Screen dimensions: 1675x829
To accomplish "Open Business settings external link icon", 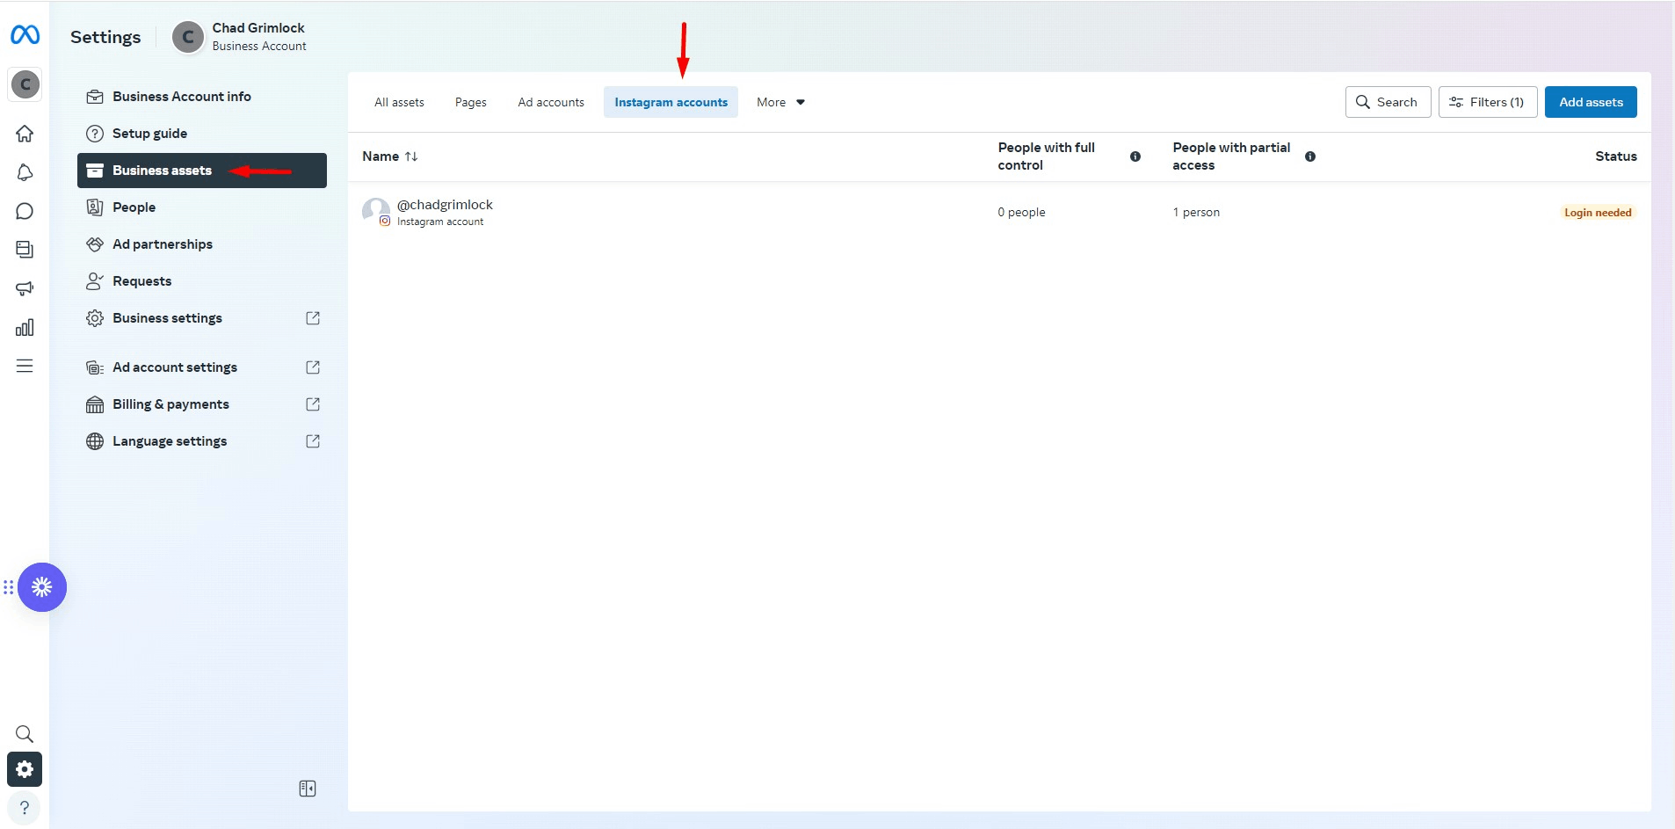I will click(x=313, y=318).
